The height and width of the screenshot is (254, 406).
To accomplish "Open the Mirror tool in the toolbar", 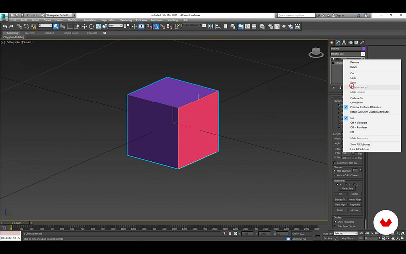I will pyautogui.click(x=211, y=26).
